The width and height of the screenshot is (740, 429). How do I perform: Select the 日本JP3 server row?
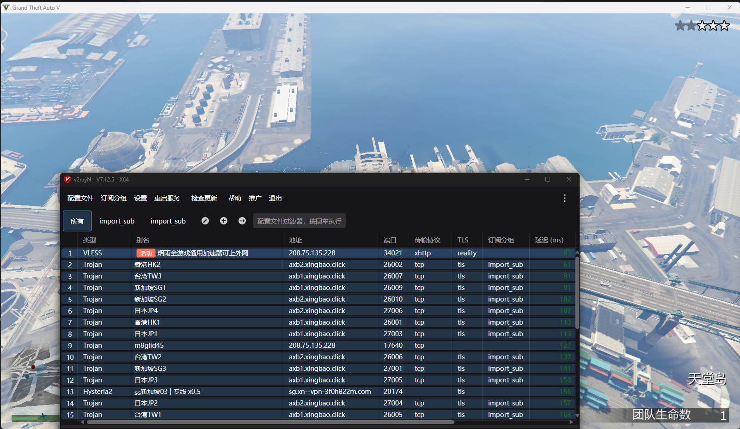tap(318, 380)
